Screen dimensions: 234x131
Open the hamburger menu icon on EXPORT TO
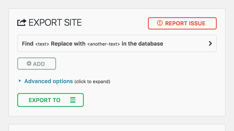(73, 100)
